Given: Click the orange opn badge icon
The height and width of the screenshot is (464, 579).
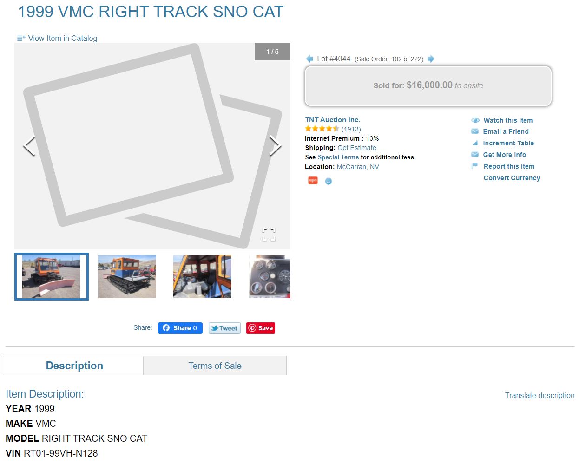Looking at the screenshot, I should (313, 181).
